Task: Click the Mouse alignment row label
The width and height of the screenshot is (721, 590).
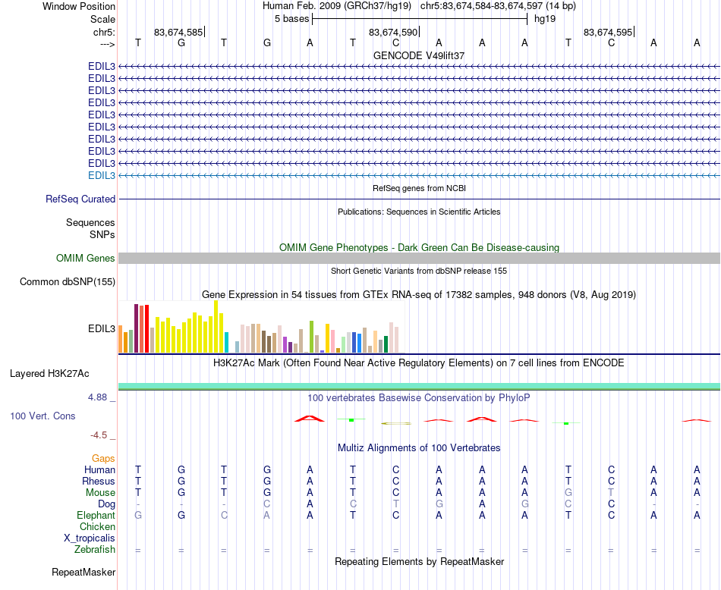Action: coord(101,493)
